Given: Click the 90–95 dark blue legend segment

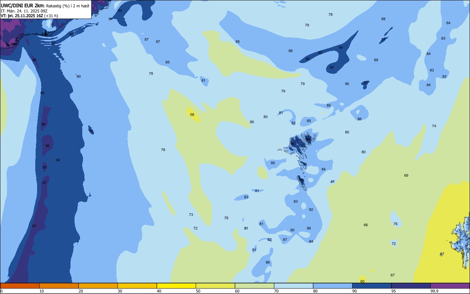Looking at the screenshot, I should coord(372,286).
